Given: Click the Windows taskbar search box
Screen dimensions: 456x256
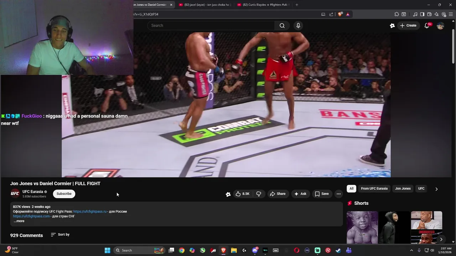Looking at the screenshot, I should [139, 250].
